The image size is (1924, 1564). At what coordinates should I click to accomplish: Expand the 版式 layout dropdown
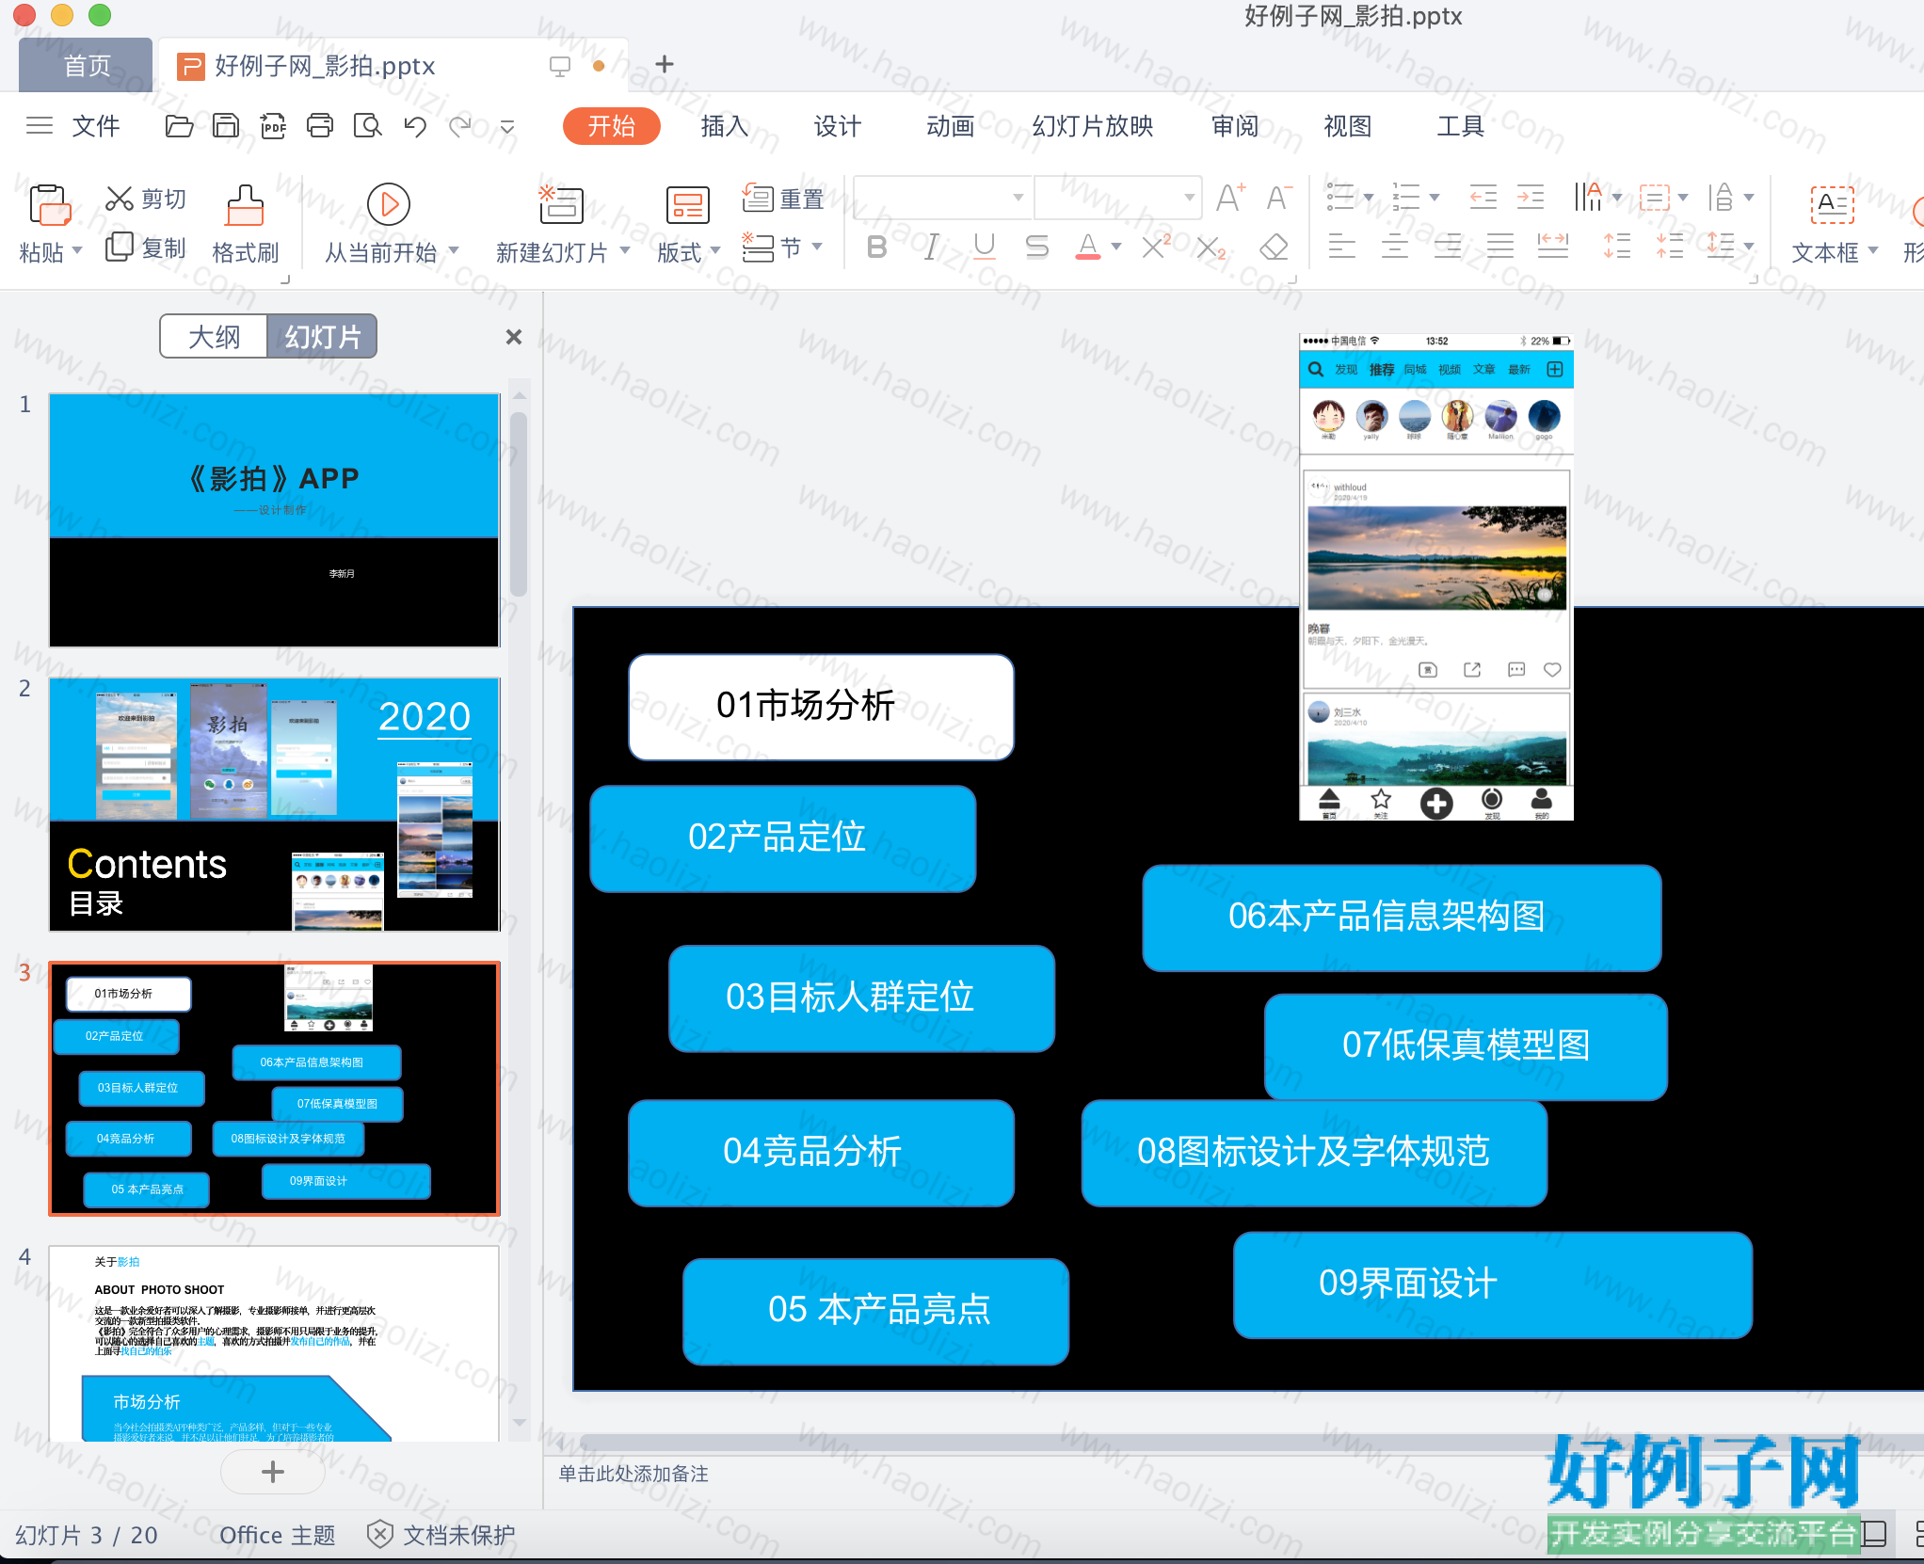[x=715, y=250]
